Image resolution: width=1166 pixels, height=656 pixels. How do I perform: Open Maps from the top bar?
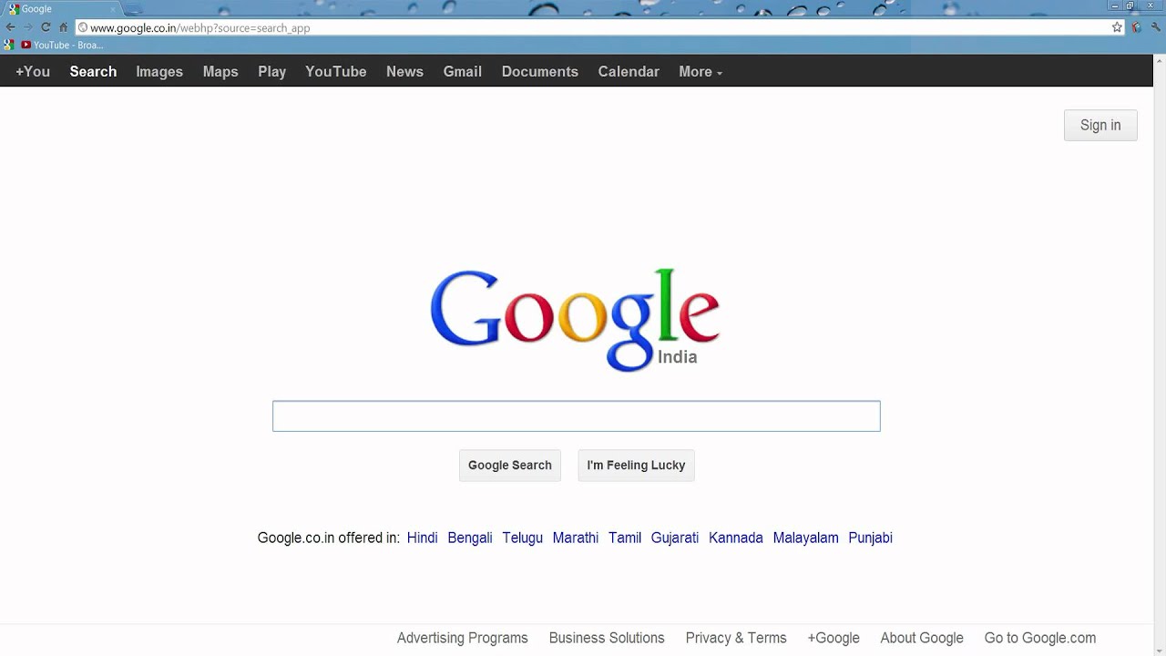(220, 71)
